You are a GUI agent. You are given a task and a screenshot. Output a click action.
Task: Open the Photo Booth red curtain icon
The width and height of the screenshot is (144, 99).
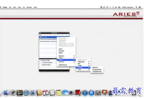tap(78, 92)
